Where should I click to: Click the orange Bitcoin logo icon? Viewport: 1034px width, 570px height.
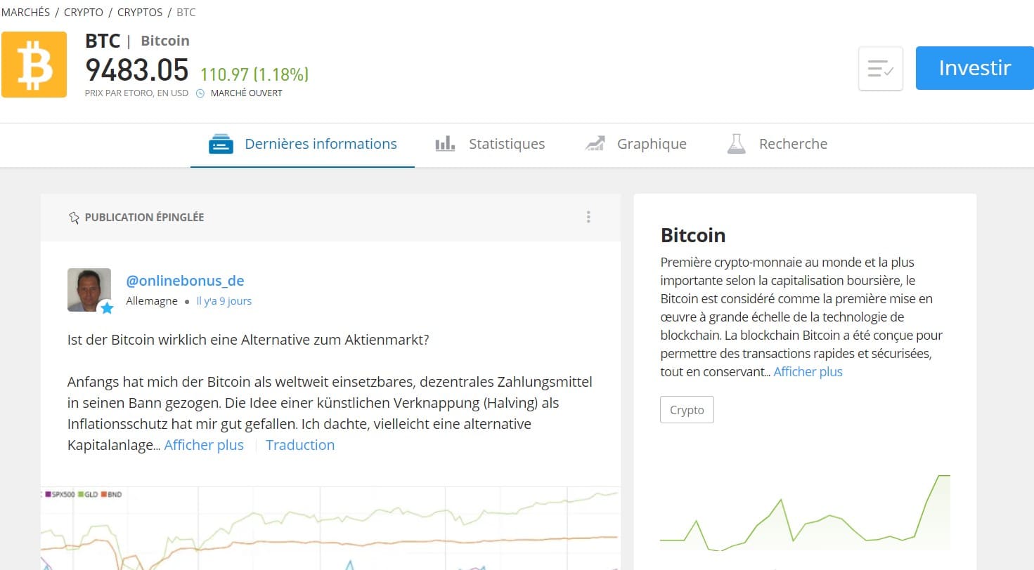(x=34, y=64)
